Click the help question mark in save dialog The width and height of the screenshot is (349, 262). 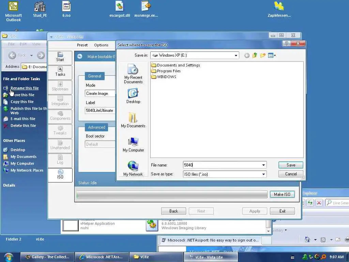click(286, 43)
